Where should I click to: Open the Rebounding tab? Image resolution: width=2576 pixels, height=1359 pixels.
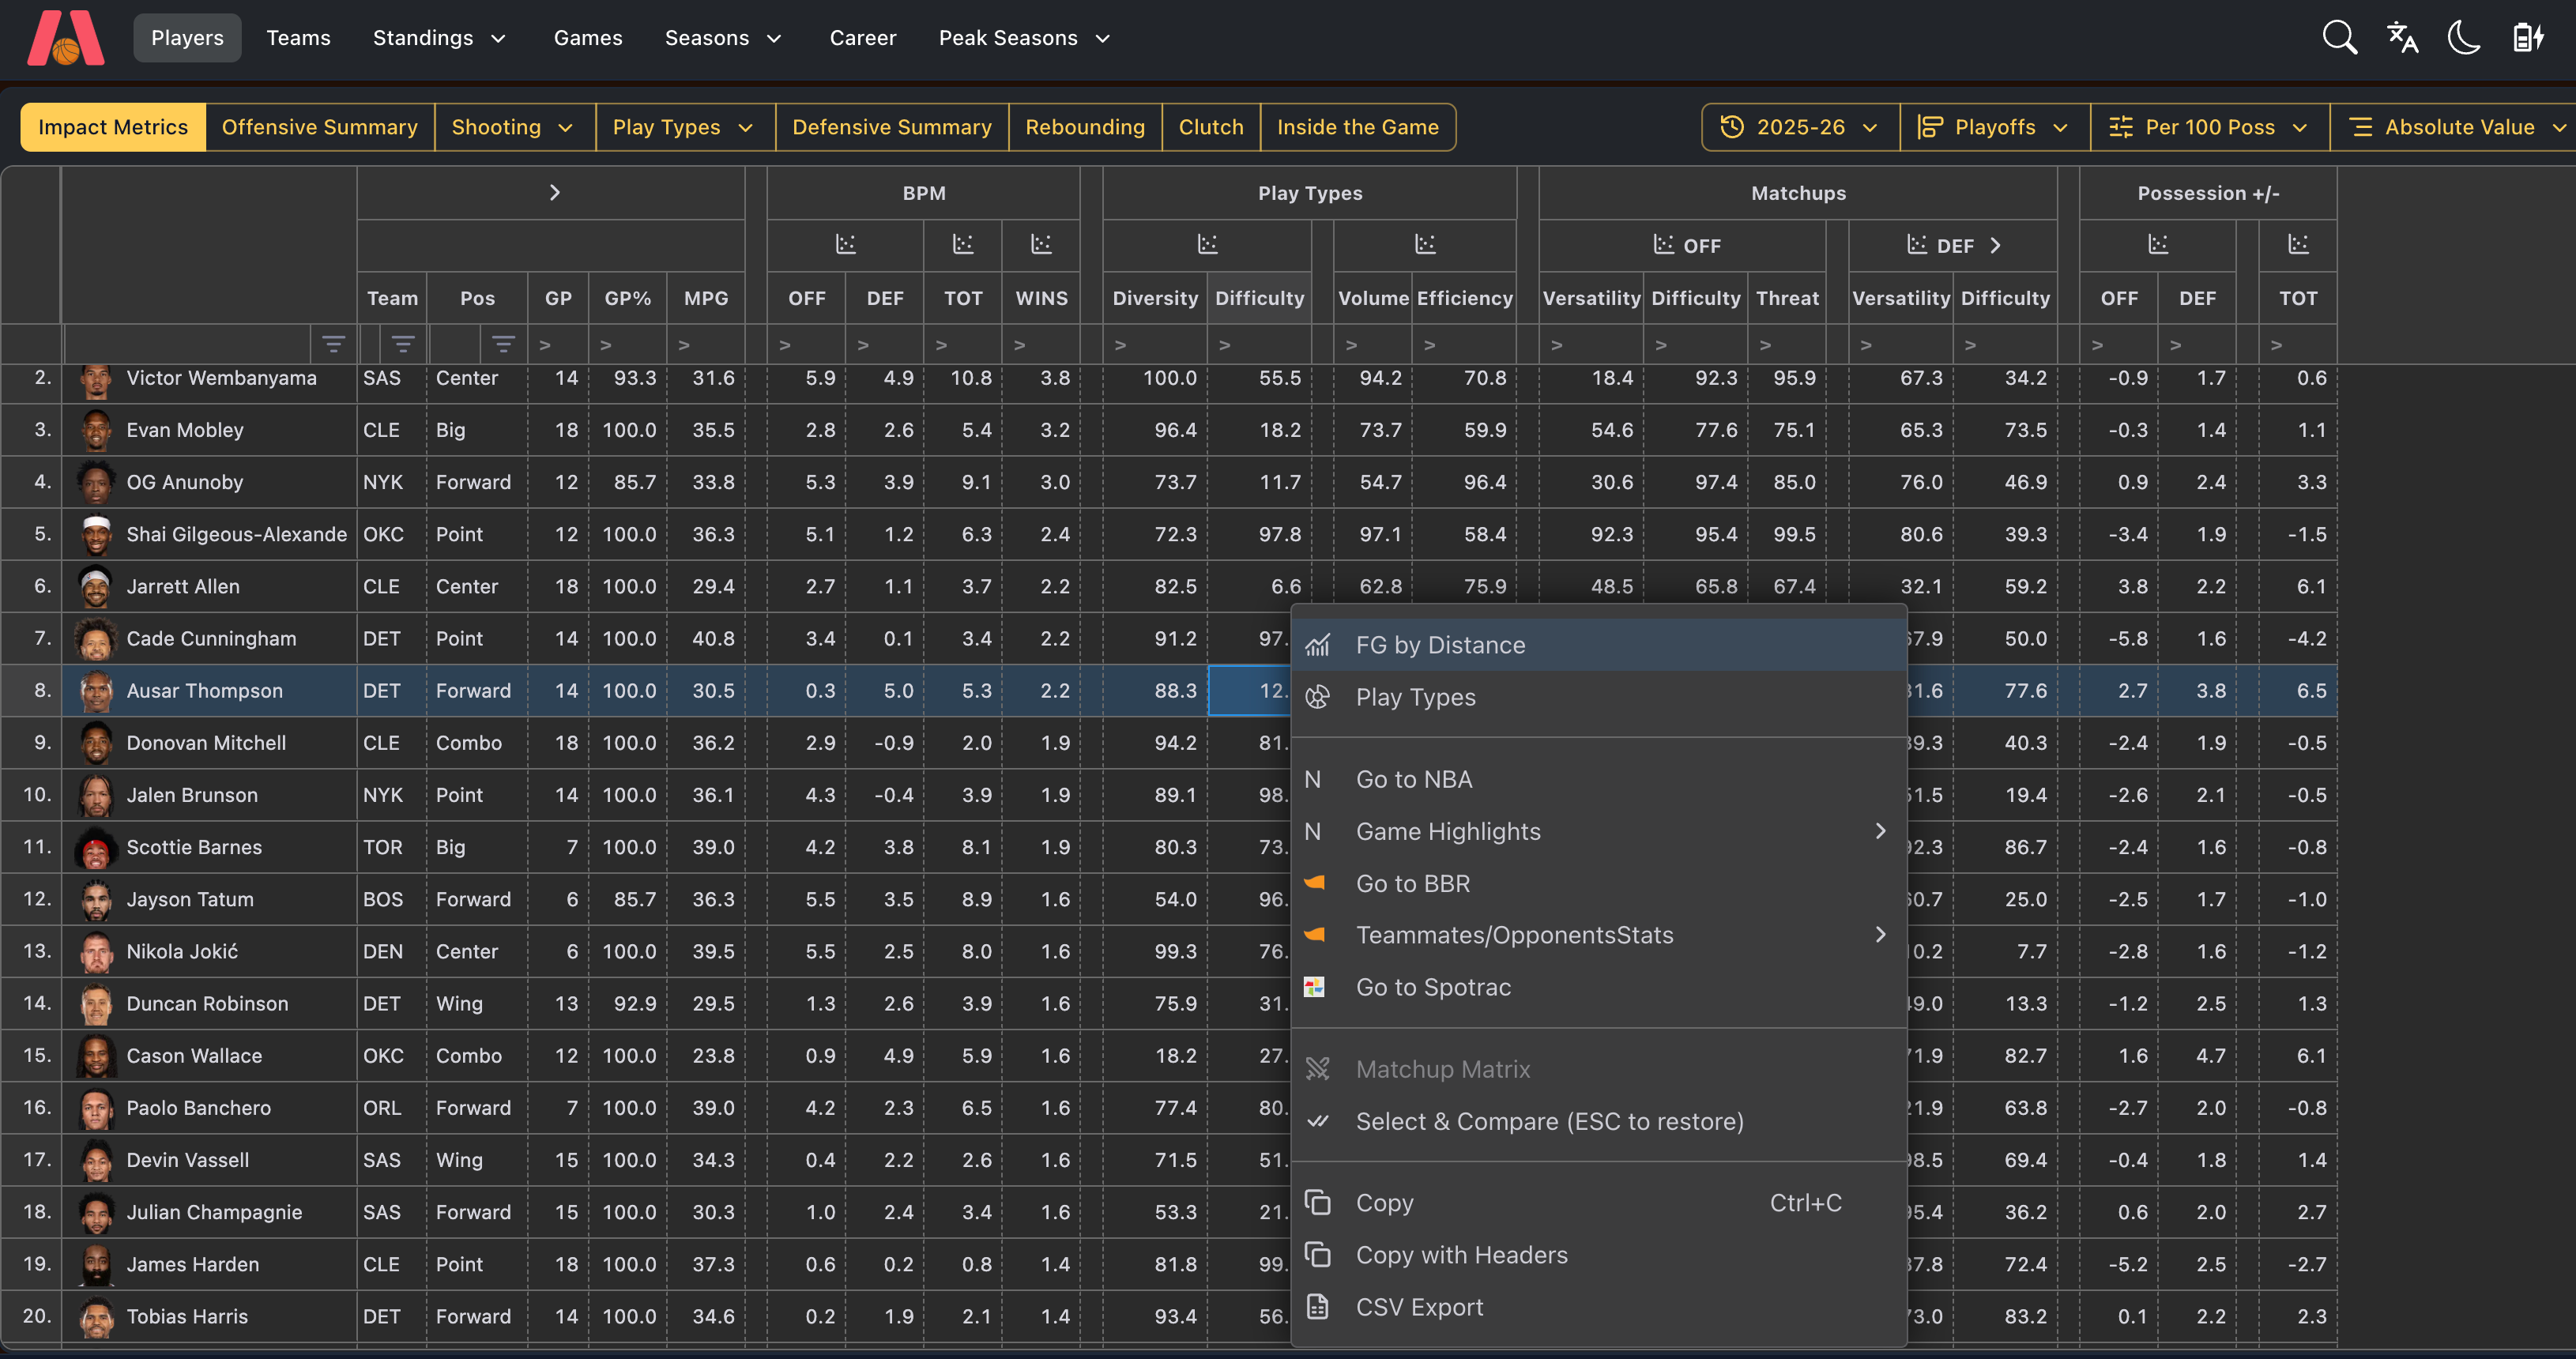point(1085,127)
